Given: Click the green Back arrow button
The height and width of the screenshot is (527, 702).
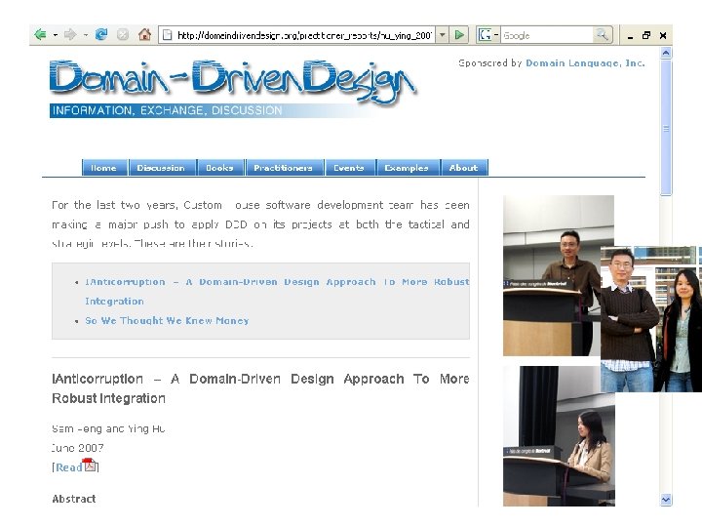Looking at the screenshot, I should point(40,34).
